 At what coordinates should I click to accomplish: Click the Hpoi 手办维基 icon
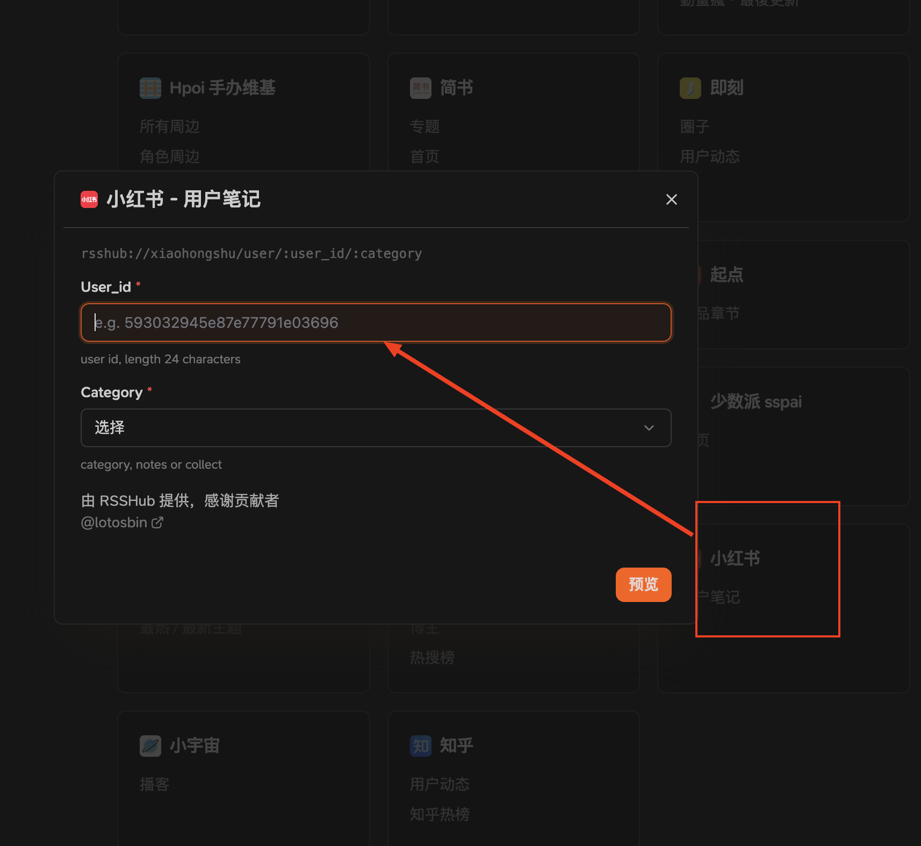pyautogui.click(x=150, y=88)
